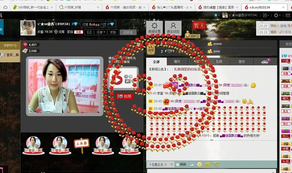Click the 暂无 red flag
Image resolution: width=292 pixels, height=173 pixels.
[199, 25]
